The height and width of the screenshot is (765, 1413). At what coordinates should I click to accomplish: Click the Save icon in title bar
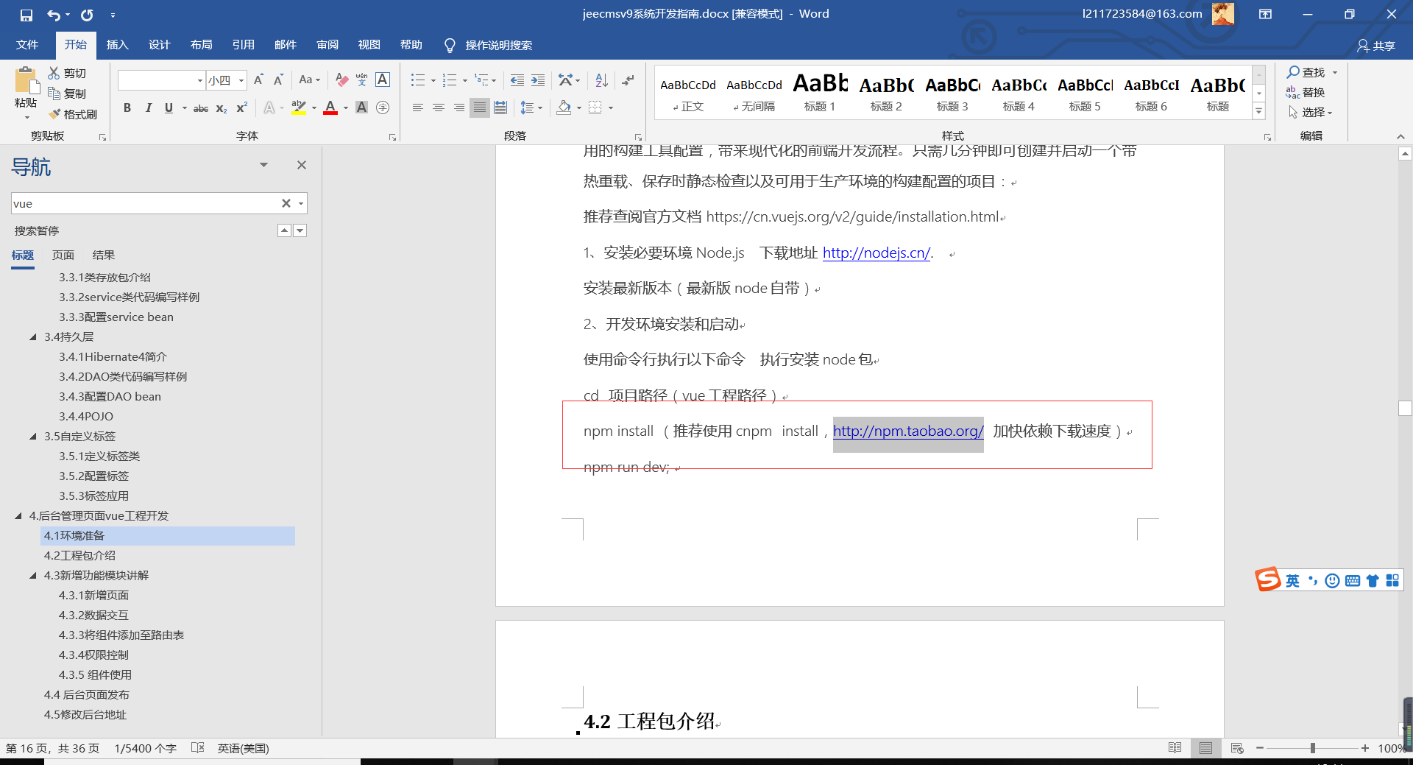(x=26, y=15)
